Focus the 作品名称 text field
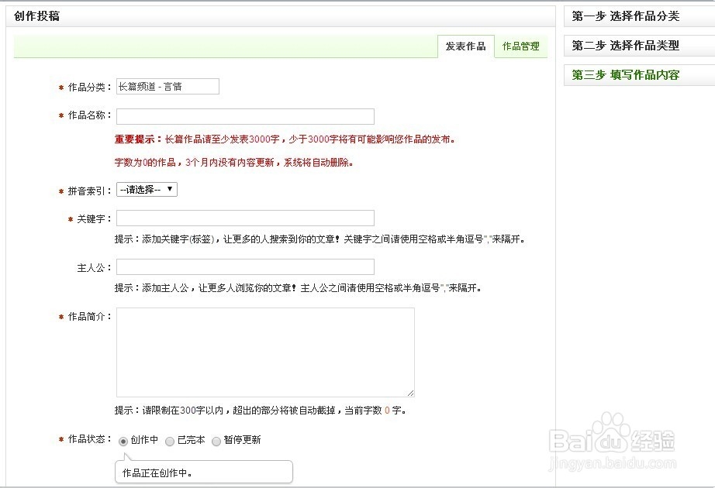715x488 pixels. [245, 116]
